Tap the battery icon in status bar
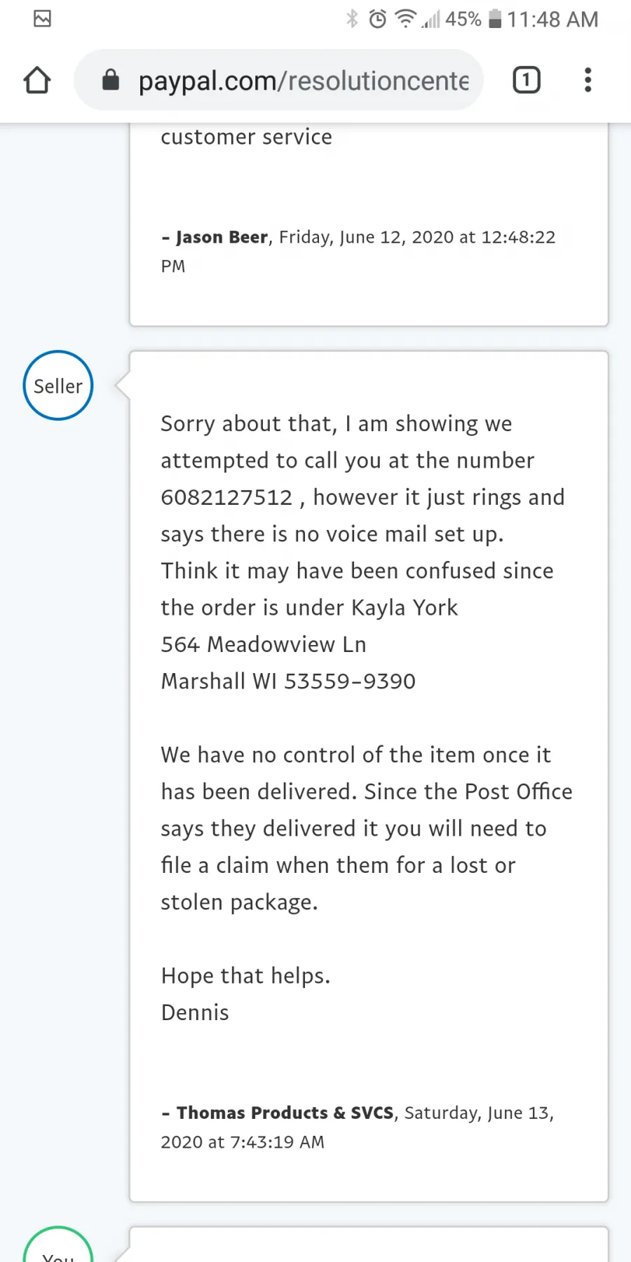Image resolution: width=631 pixels, height=1262 pixels. click(495, 19)
